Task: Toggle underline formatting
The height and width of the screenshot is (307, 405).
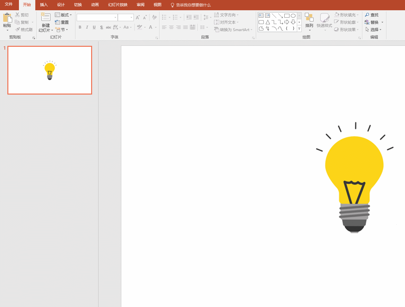Action: coord(94,27)
